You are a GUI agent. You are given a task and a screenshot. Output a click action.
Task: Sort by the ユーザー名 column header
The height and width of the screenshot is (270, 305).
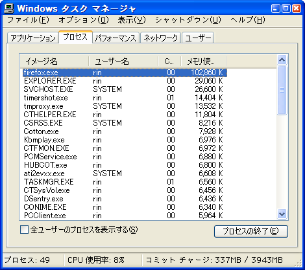point(123,62)
